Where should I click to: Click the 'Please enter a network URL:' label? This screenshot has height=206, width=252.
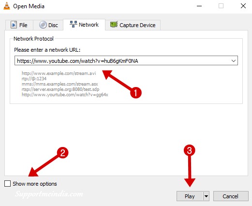click(x=47, y=50)
